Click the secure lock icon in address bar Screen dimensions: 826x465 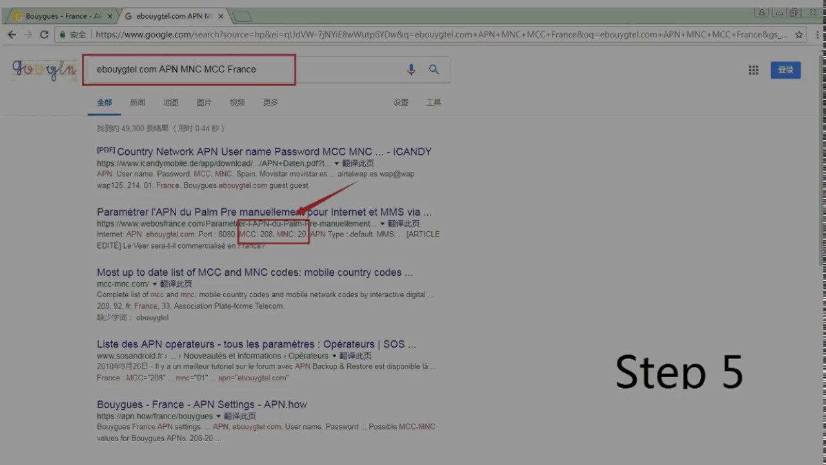[62, 34]
